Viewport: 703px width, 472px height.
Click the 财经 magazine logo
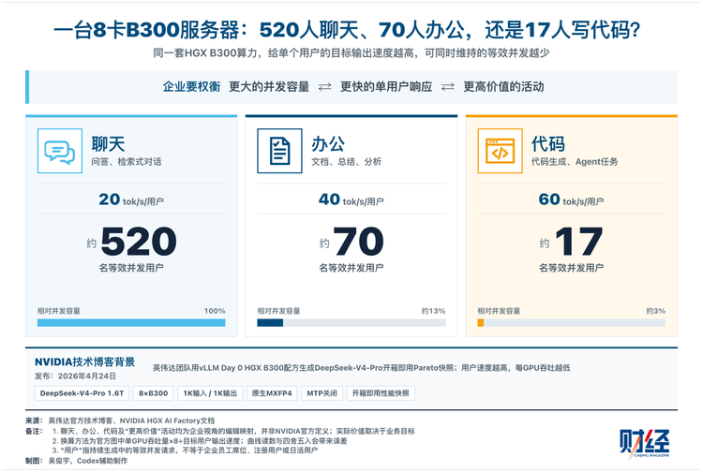[645, 443]
